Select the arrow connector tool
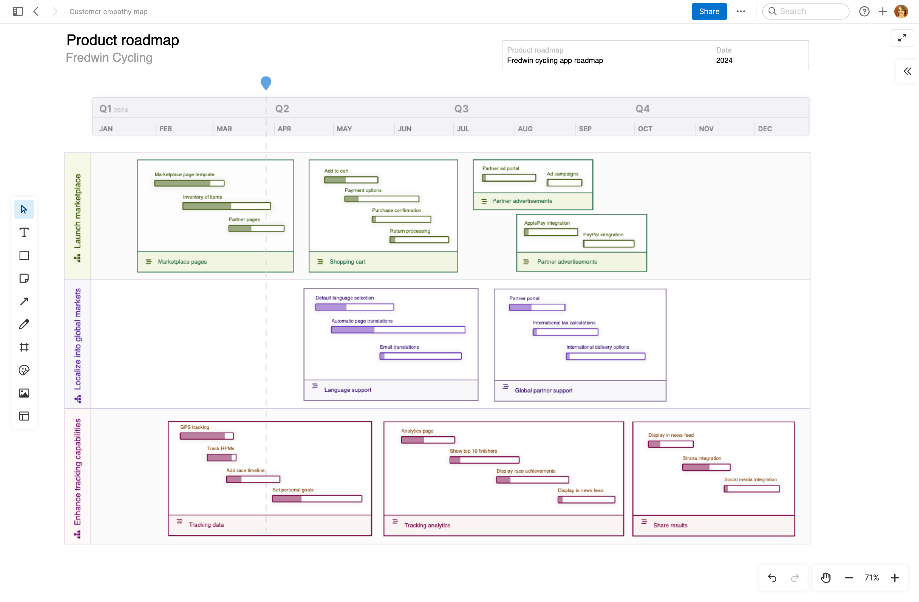The image size is (919, 602). click(24, 301)
